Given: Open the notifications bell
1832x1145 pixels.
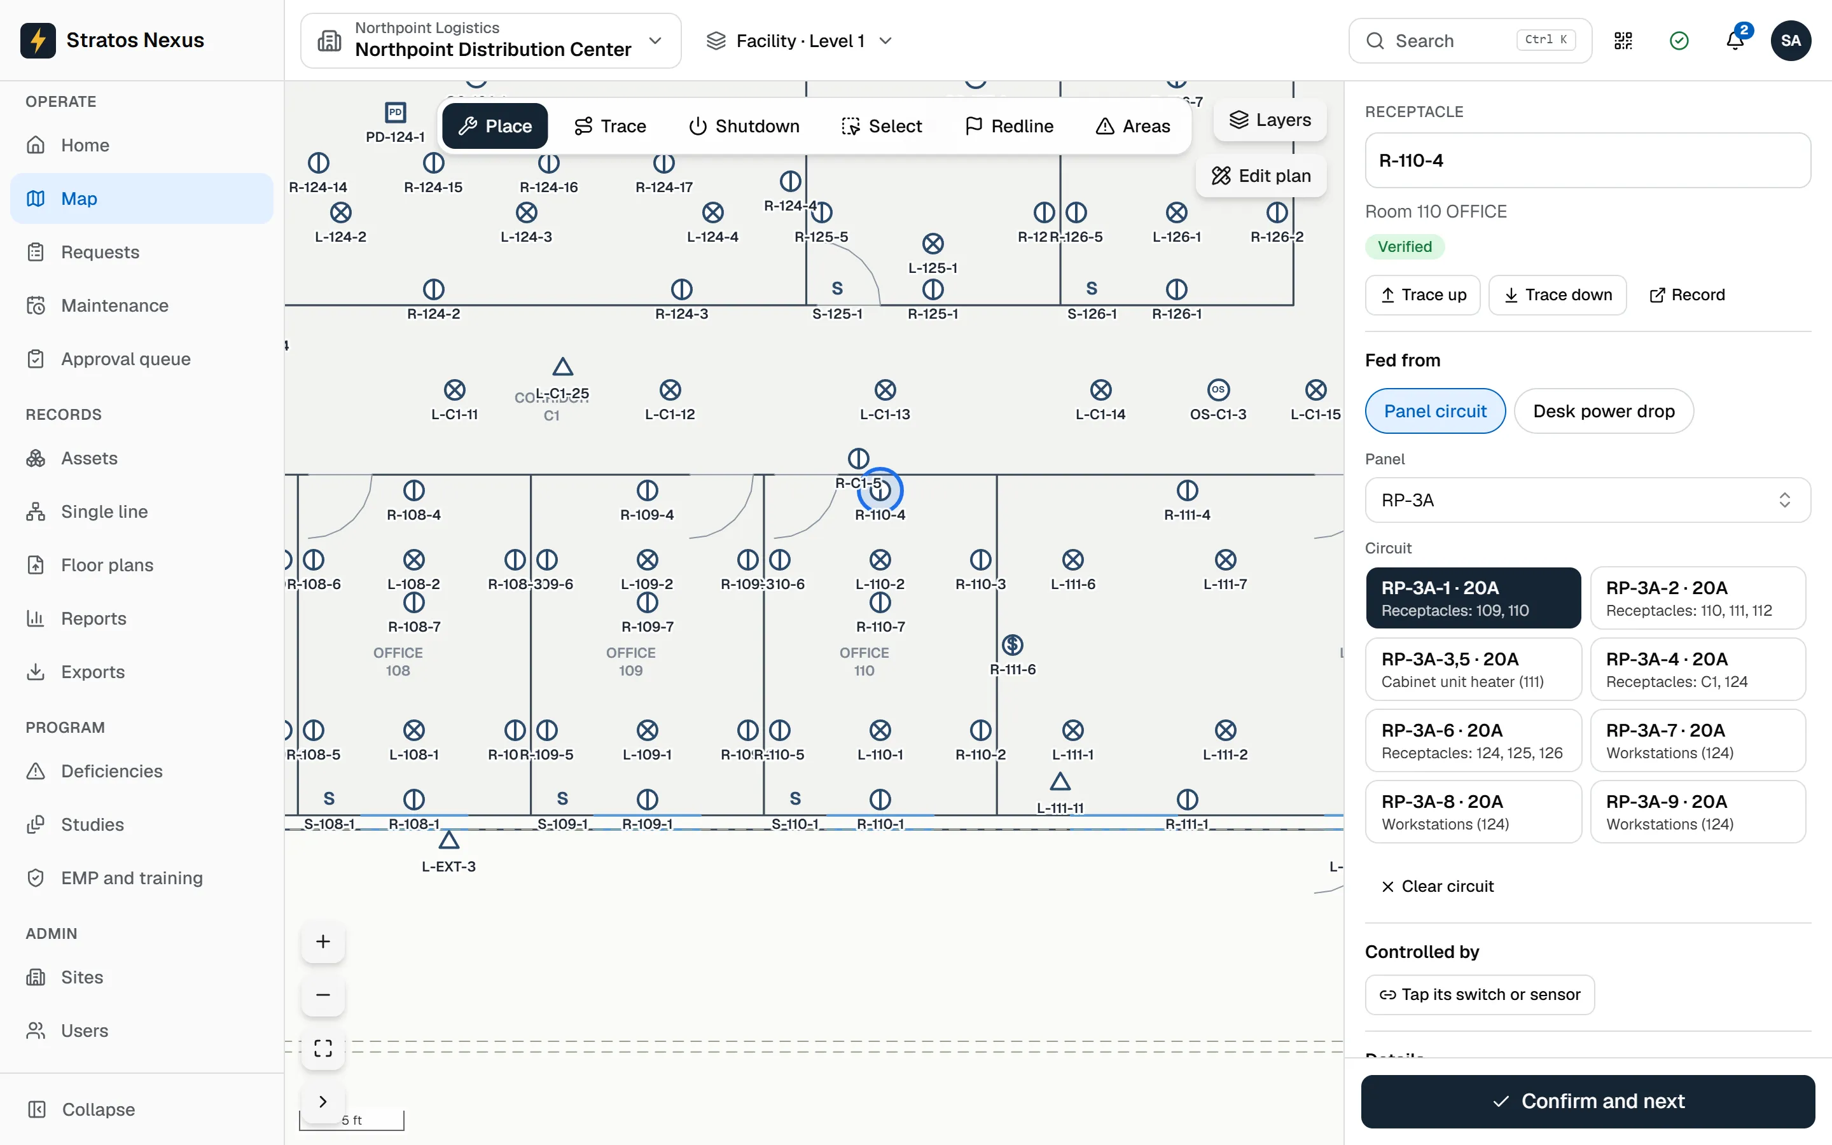Looking at the screenshot, I should pyautogui.click(x=1735, y=41).
